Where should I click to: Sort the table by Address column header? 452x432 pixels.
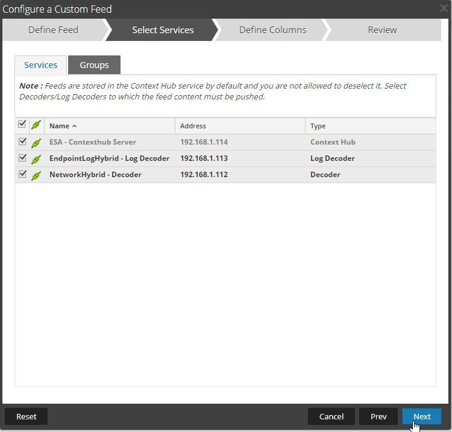(x=193, y=126)
